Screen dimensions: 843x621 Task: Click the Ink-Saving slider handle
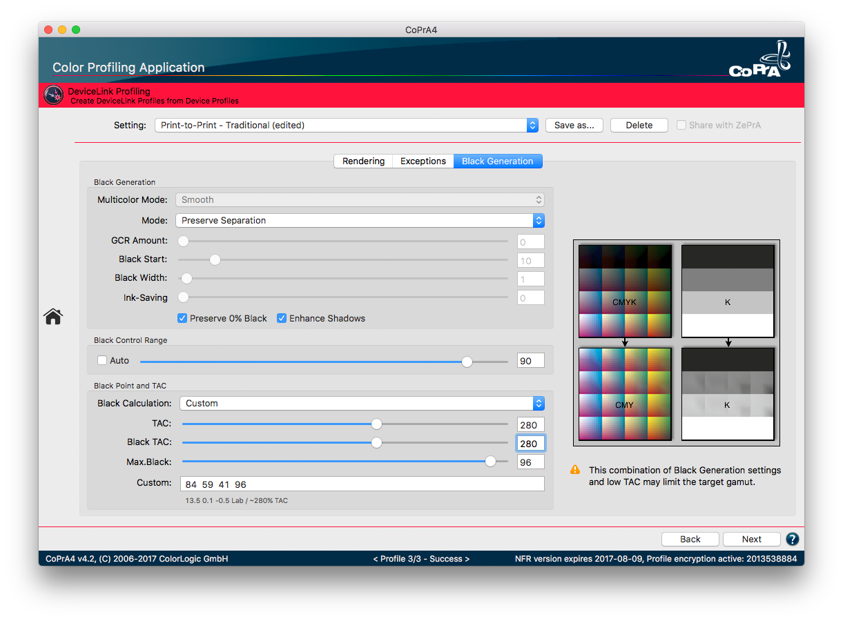(x=183, y=297)
